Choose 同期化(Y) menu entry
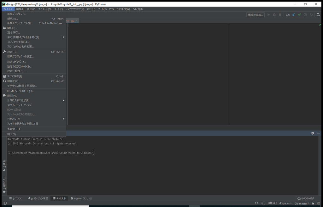The width and height of the screenshot is (323, 207). 34,81
